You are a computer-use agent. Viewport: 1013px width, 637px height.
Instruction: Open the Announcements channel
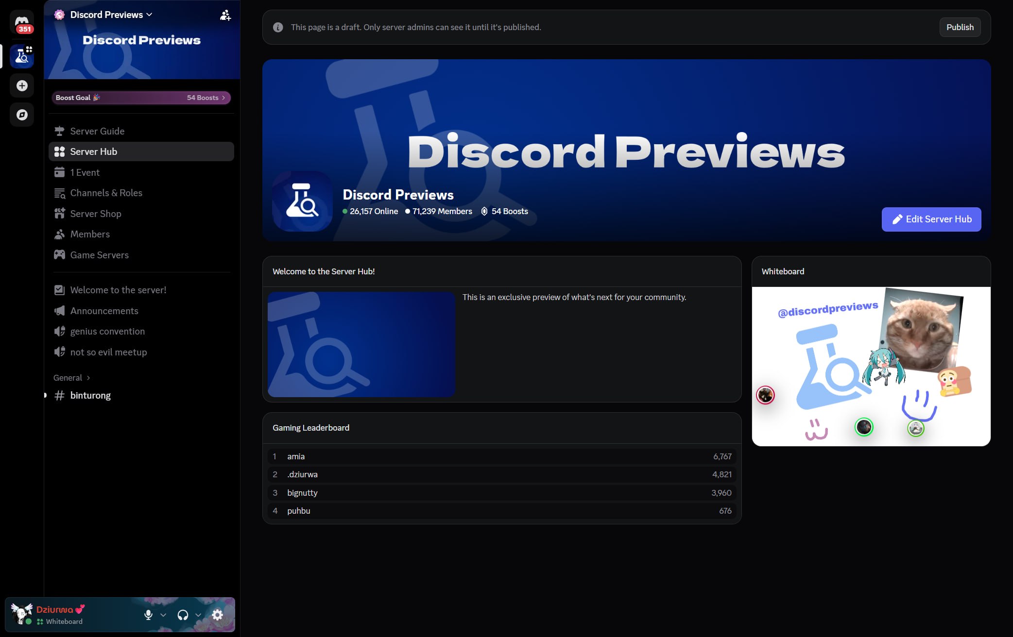pos(141,311)
